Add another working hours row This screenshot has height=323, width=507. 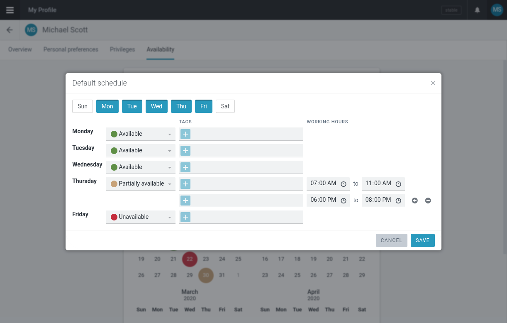coord(414,201)
